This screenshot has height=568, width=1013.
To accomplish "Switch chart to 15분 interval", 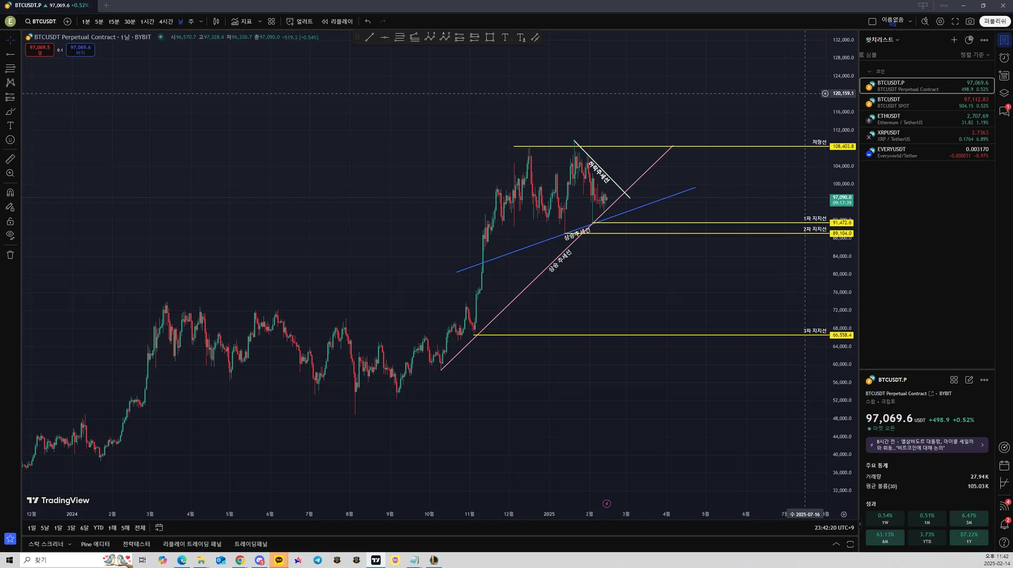I will tap(114, 22).
